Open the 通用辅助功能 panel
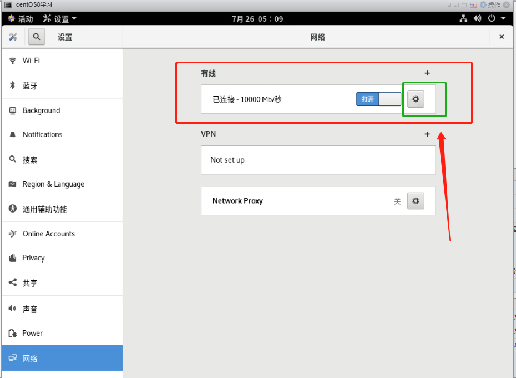Screen dimensions: 516x378 (62, 209)
